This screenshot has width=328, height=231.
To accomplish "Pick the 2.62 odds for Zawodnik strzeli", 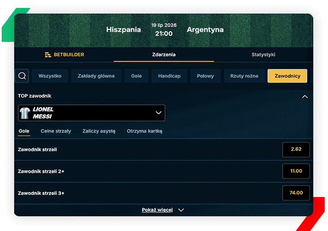I will pos(296,149).
